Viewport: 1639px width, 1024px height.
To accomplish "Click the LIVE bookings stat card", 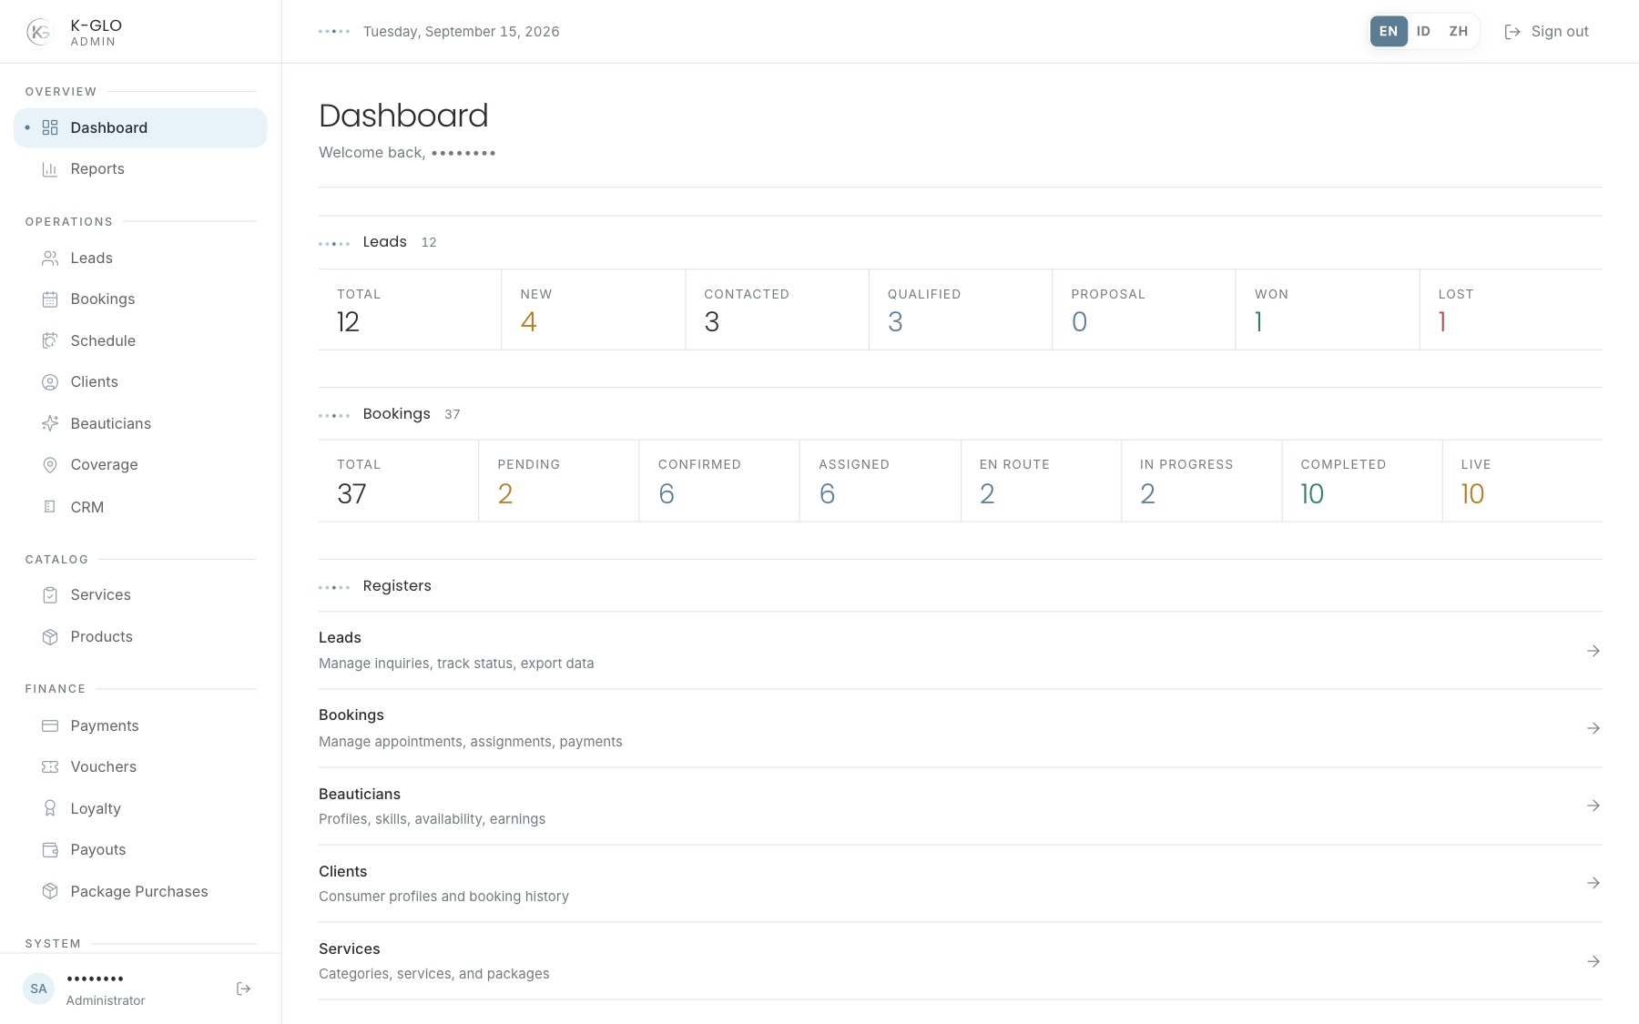I will [1522, 481].
